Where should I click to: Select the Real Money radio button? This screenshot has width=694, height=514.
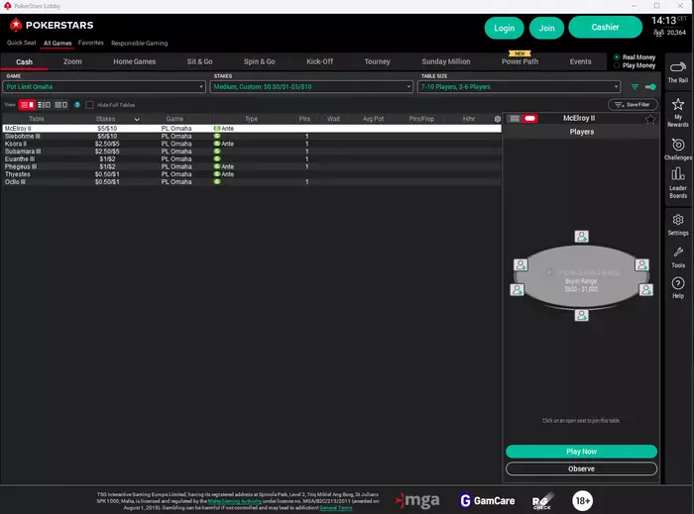click(x=617, y=57)
